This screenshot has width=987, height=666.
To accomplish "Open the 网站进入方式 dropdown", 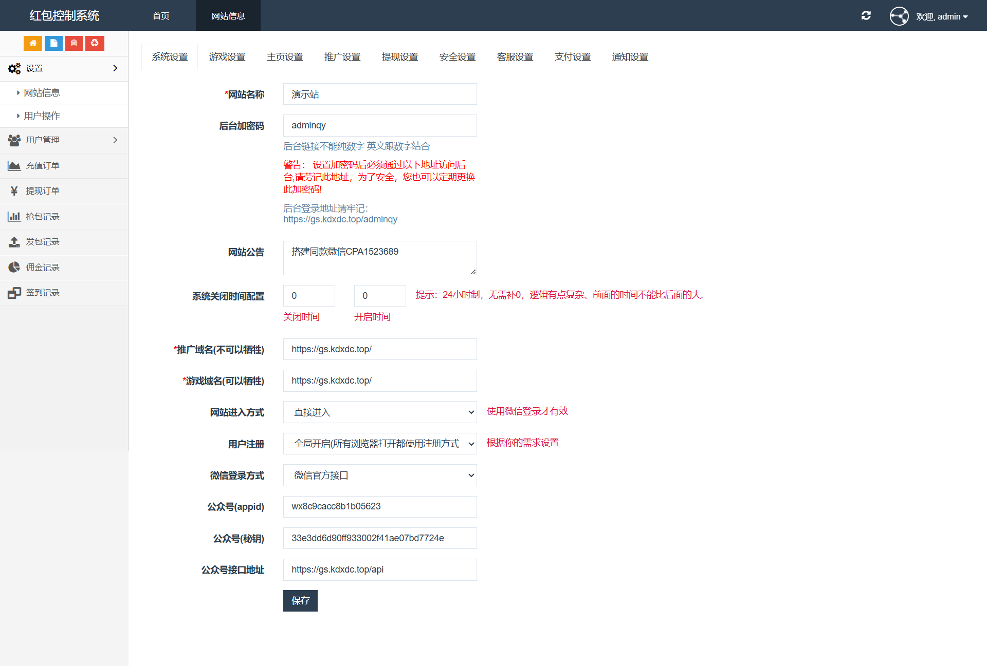I will click(x=380, y=412).
